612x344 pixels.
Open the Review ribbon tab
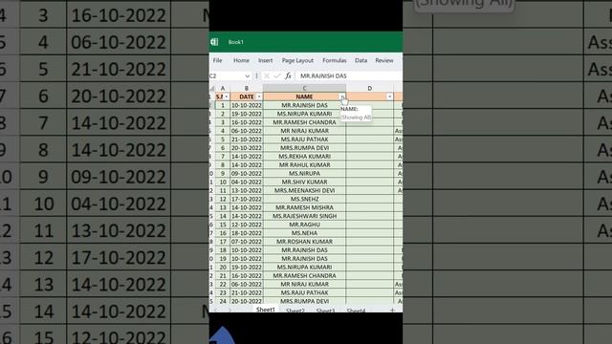click(x=384, y=60)
